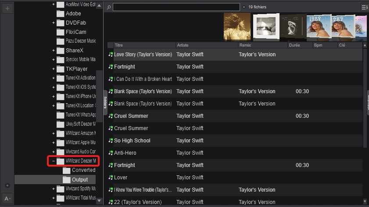Expand the TKPlayer folder tree node

tap(54, 69)
